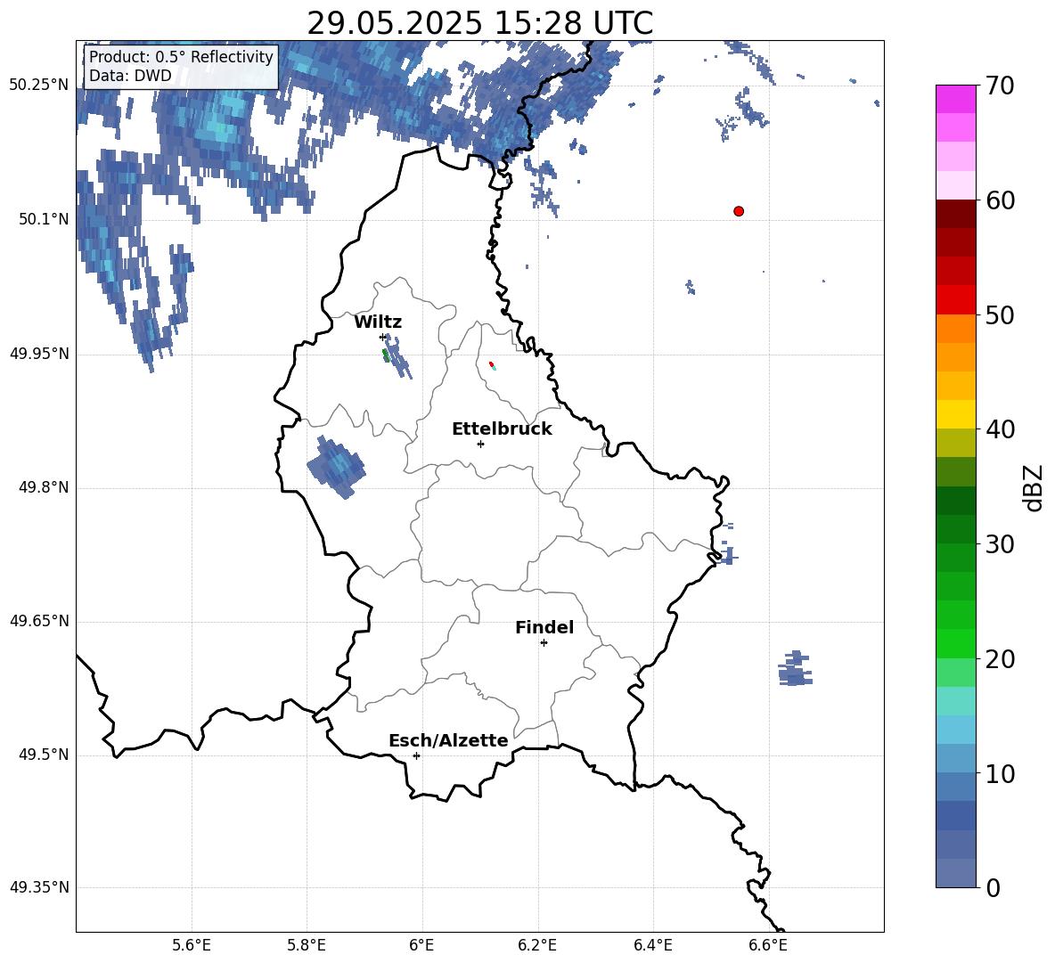Viewport: 1055px width, 963px height.
Task: Click the Ettelbruck station cross marker
Action: click(480, 444)
